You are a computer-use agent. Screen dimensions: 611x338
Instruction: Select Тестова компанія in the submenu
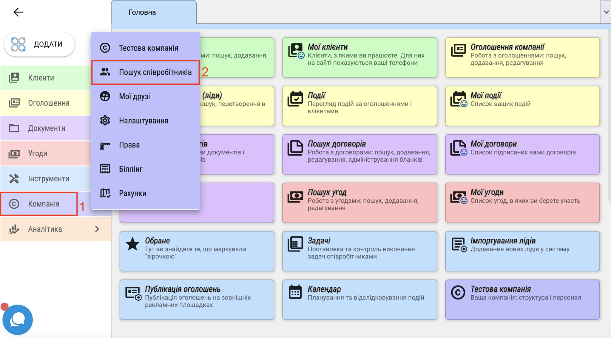pyautogui.click(x=146, y=48)
